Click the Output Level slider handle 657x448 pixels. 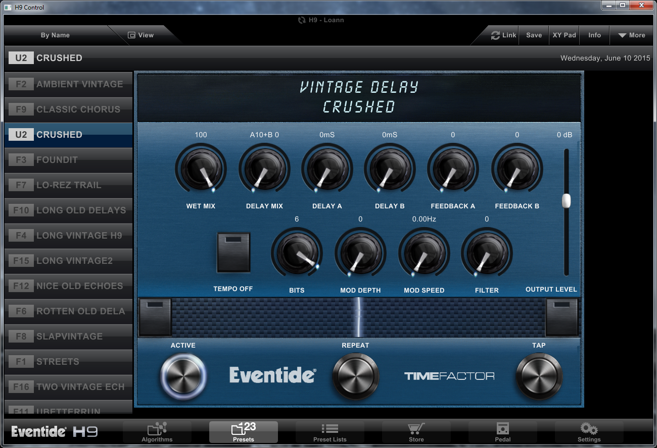(566, 200)
